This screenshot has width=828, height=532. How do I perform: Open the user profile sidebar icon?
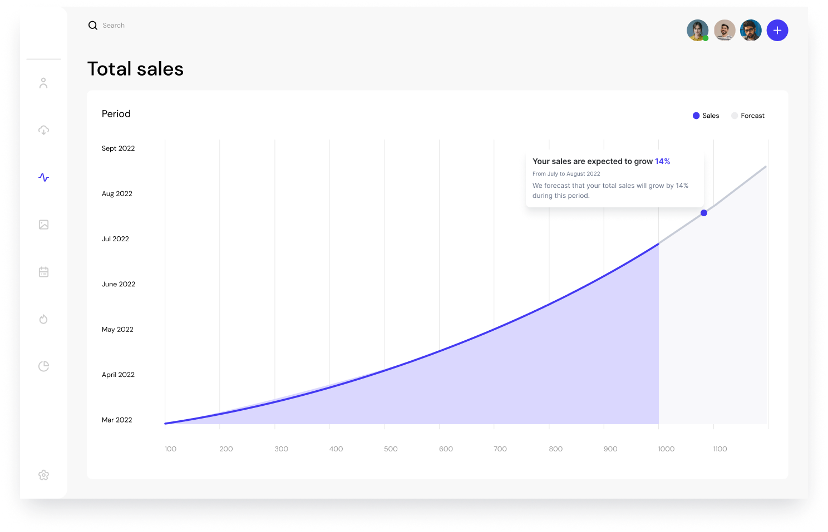tap(43, 83)
